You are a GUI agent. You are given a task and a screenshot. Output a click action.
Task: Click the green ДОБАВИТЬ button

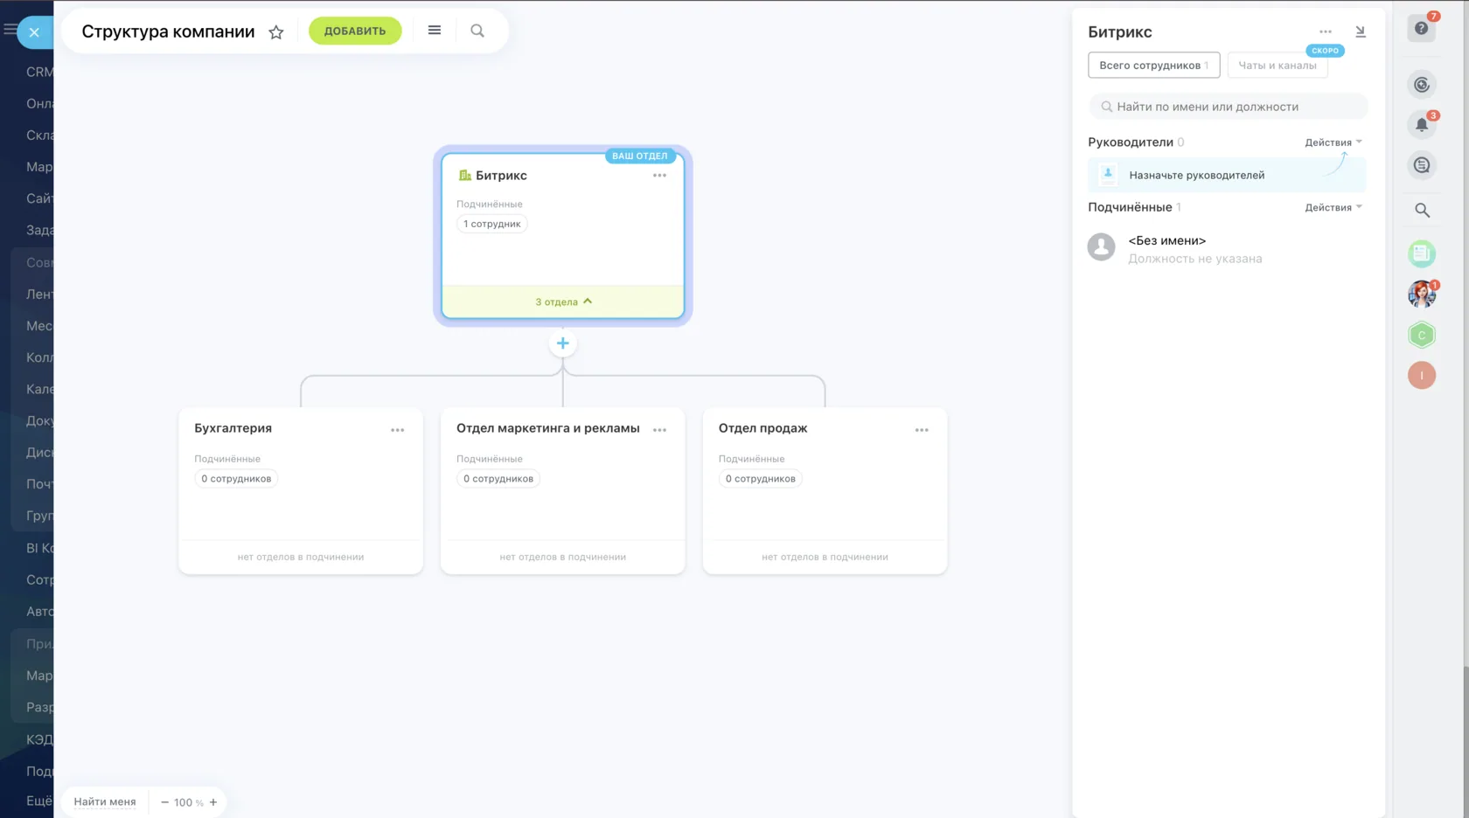(x=355, y=31)
